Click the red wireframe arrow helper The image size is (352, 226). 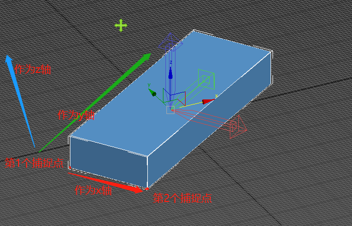[x=237, y=127]
